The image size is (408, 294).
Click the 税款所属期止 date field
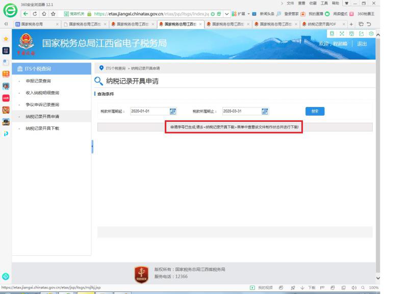point(242,111)
